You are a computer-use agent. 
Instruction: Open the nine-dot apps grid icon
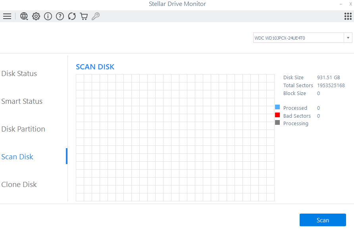(x=348, y=16)
